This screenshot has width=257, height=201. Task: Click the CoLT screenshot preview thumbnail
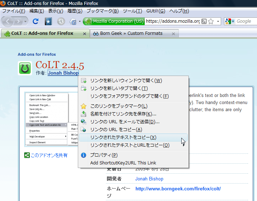point(51,119)
